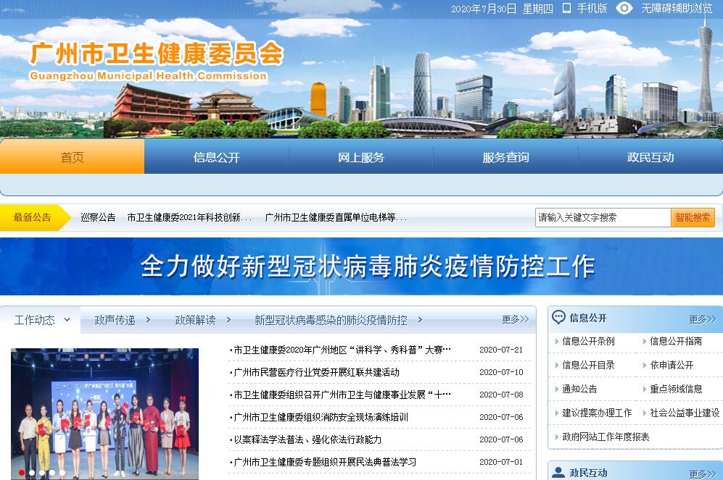Switch to the 工作动态 tab

(35, 320)
